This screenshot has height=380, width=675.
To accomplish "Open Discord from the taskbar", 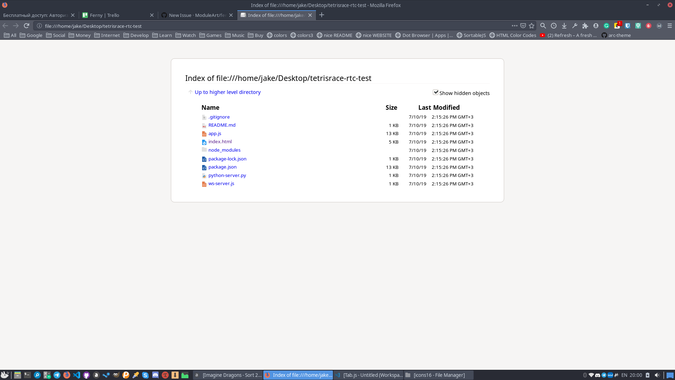I will pos(155,375).
